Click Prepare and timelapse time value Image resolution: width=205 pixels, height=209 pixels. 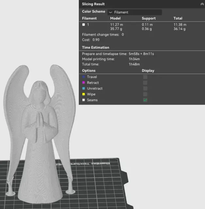(141, 54)
